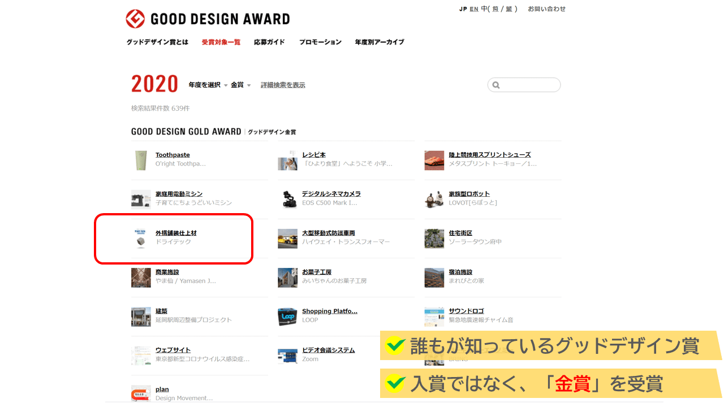Open グッドデザイン賞とは menu
This screenshot has width=724, height=407.
tap(157, 42)
